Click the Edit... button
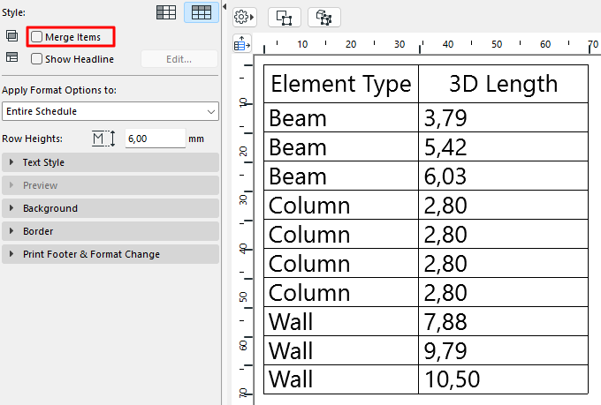The height and width of the screenshot is (405, 601). point(179,59)
